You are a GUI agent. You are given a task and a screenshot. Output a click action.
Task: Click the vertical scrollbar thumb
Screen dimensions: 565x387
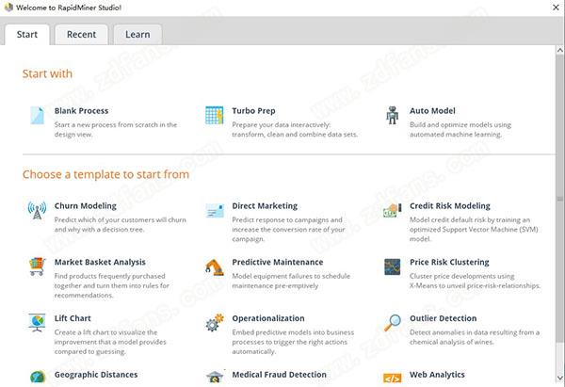(560, 199)
